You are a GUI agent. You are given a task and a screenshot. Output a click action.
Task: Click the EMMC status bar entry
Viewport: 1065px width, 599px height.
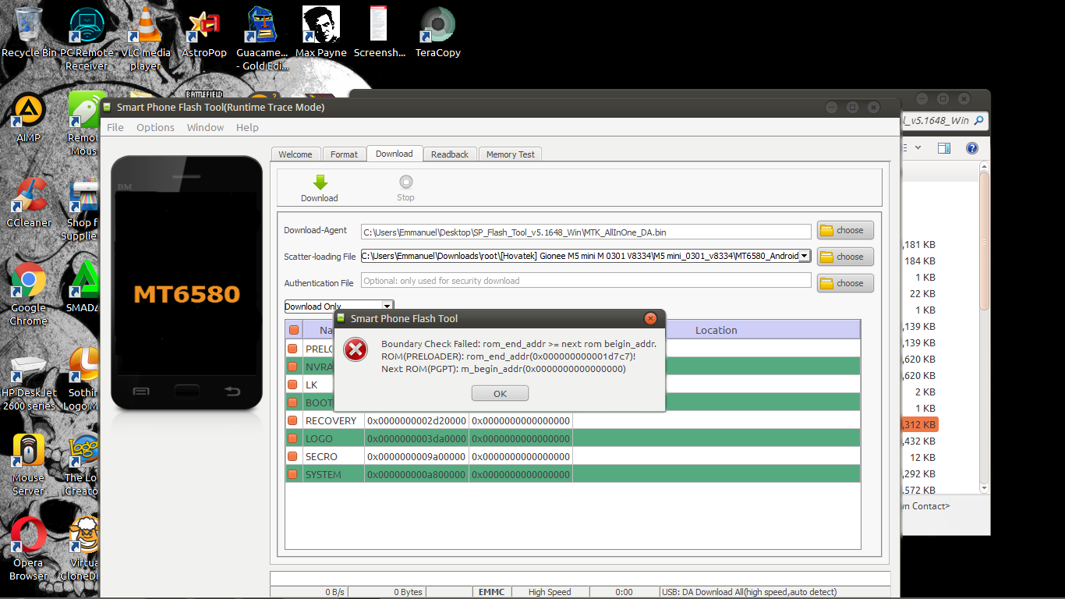(x=493, y=592)
